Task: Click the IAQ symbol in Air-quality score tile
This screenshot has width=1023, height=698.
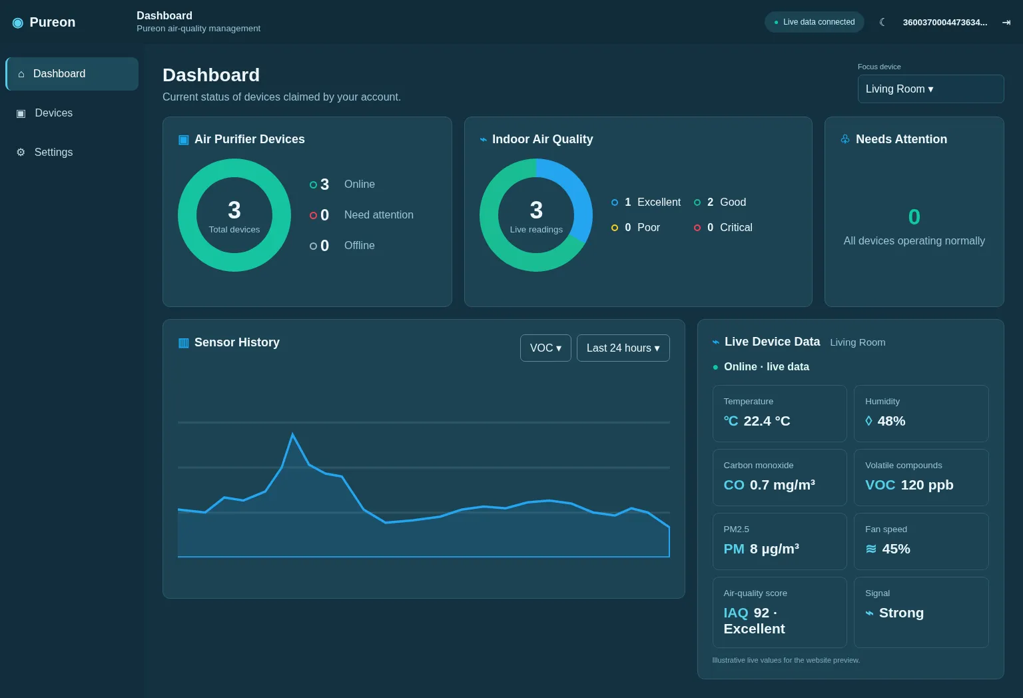Action: click(736, 613)
